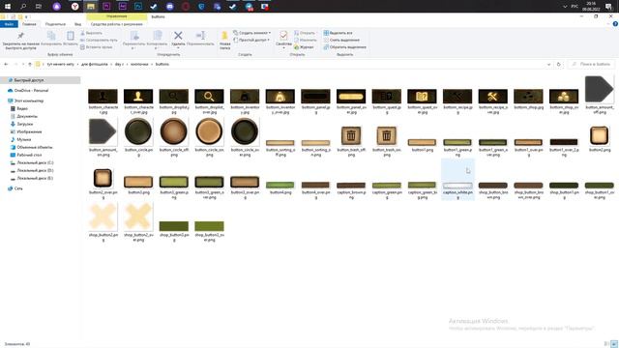Switch to the View (Вид) ribbon tab
This screenshot has width=619, height=348.
[x=77, y=24]
